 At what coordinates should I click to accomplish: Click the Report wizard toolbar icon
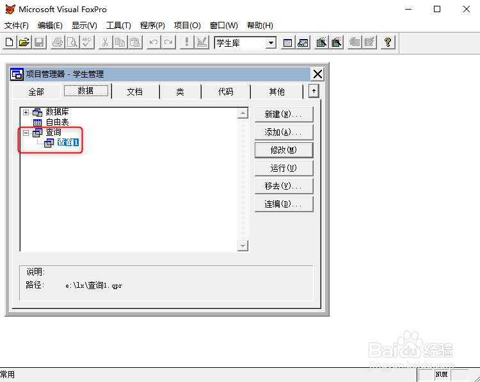[x=336, y=42]
